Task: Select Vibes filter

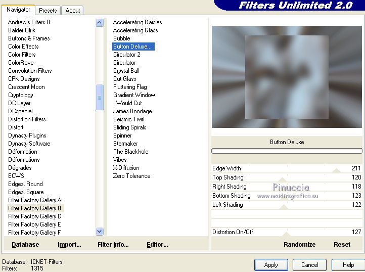Action: click(x=120, y=160)
